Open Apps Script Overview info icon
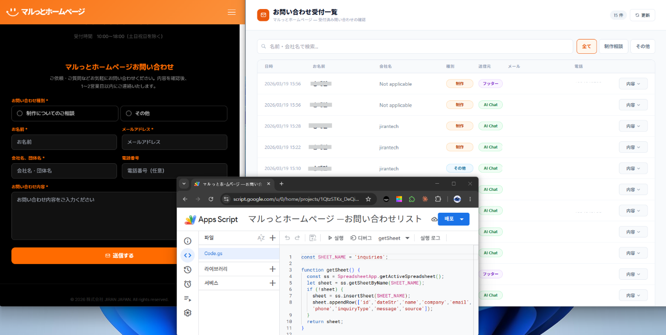The image size is (666, 335). (x=187, y=241)
